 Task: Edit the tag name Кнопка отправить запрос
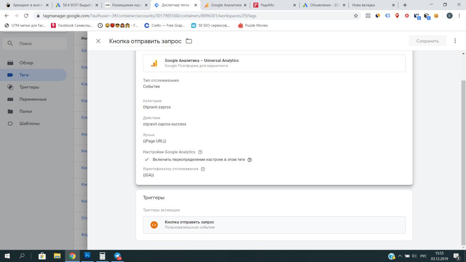tap(145, 41)
